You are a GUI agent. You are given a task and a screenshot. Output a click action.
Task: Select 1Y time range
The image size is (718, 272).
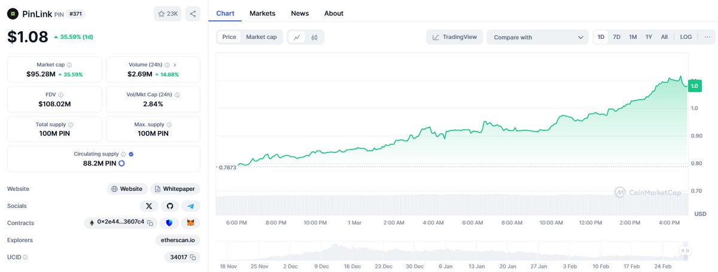tap(649, 37)
